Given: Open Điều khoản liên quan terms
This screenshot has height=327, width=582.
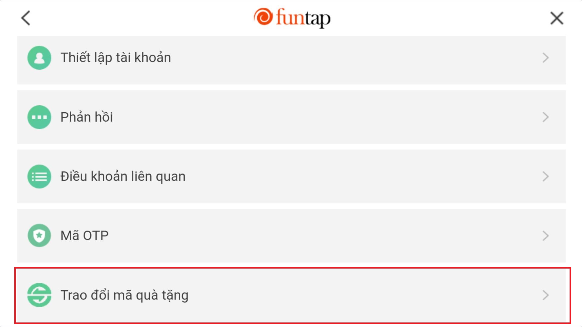Looking at the screenshot, I should (291, 176).
